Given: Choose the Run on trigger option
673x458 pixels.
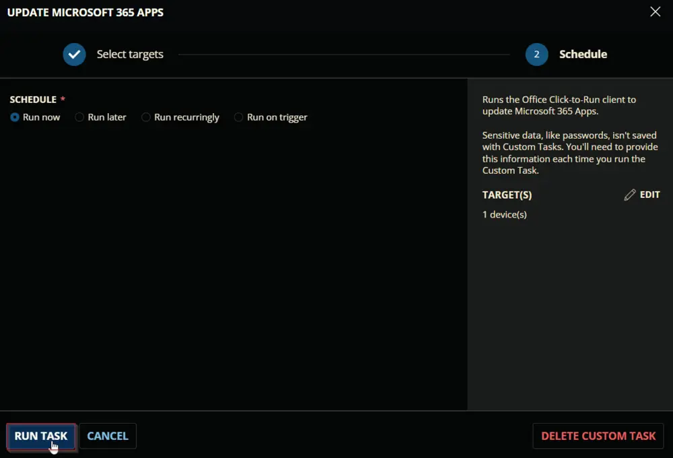Looking at the screenshot, I should [x=239, y=117].
